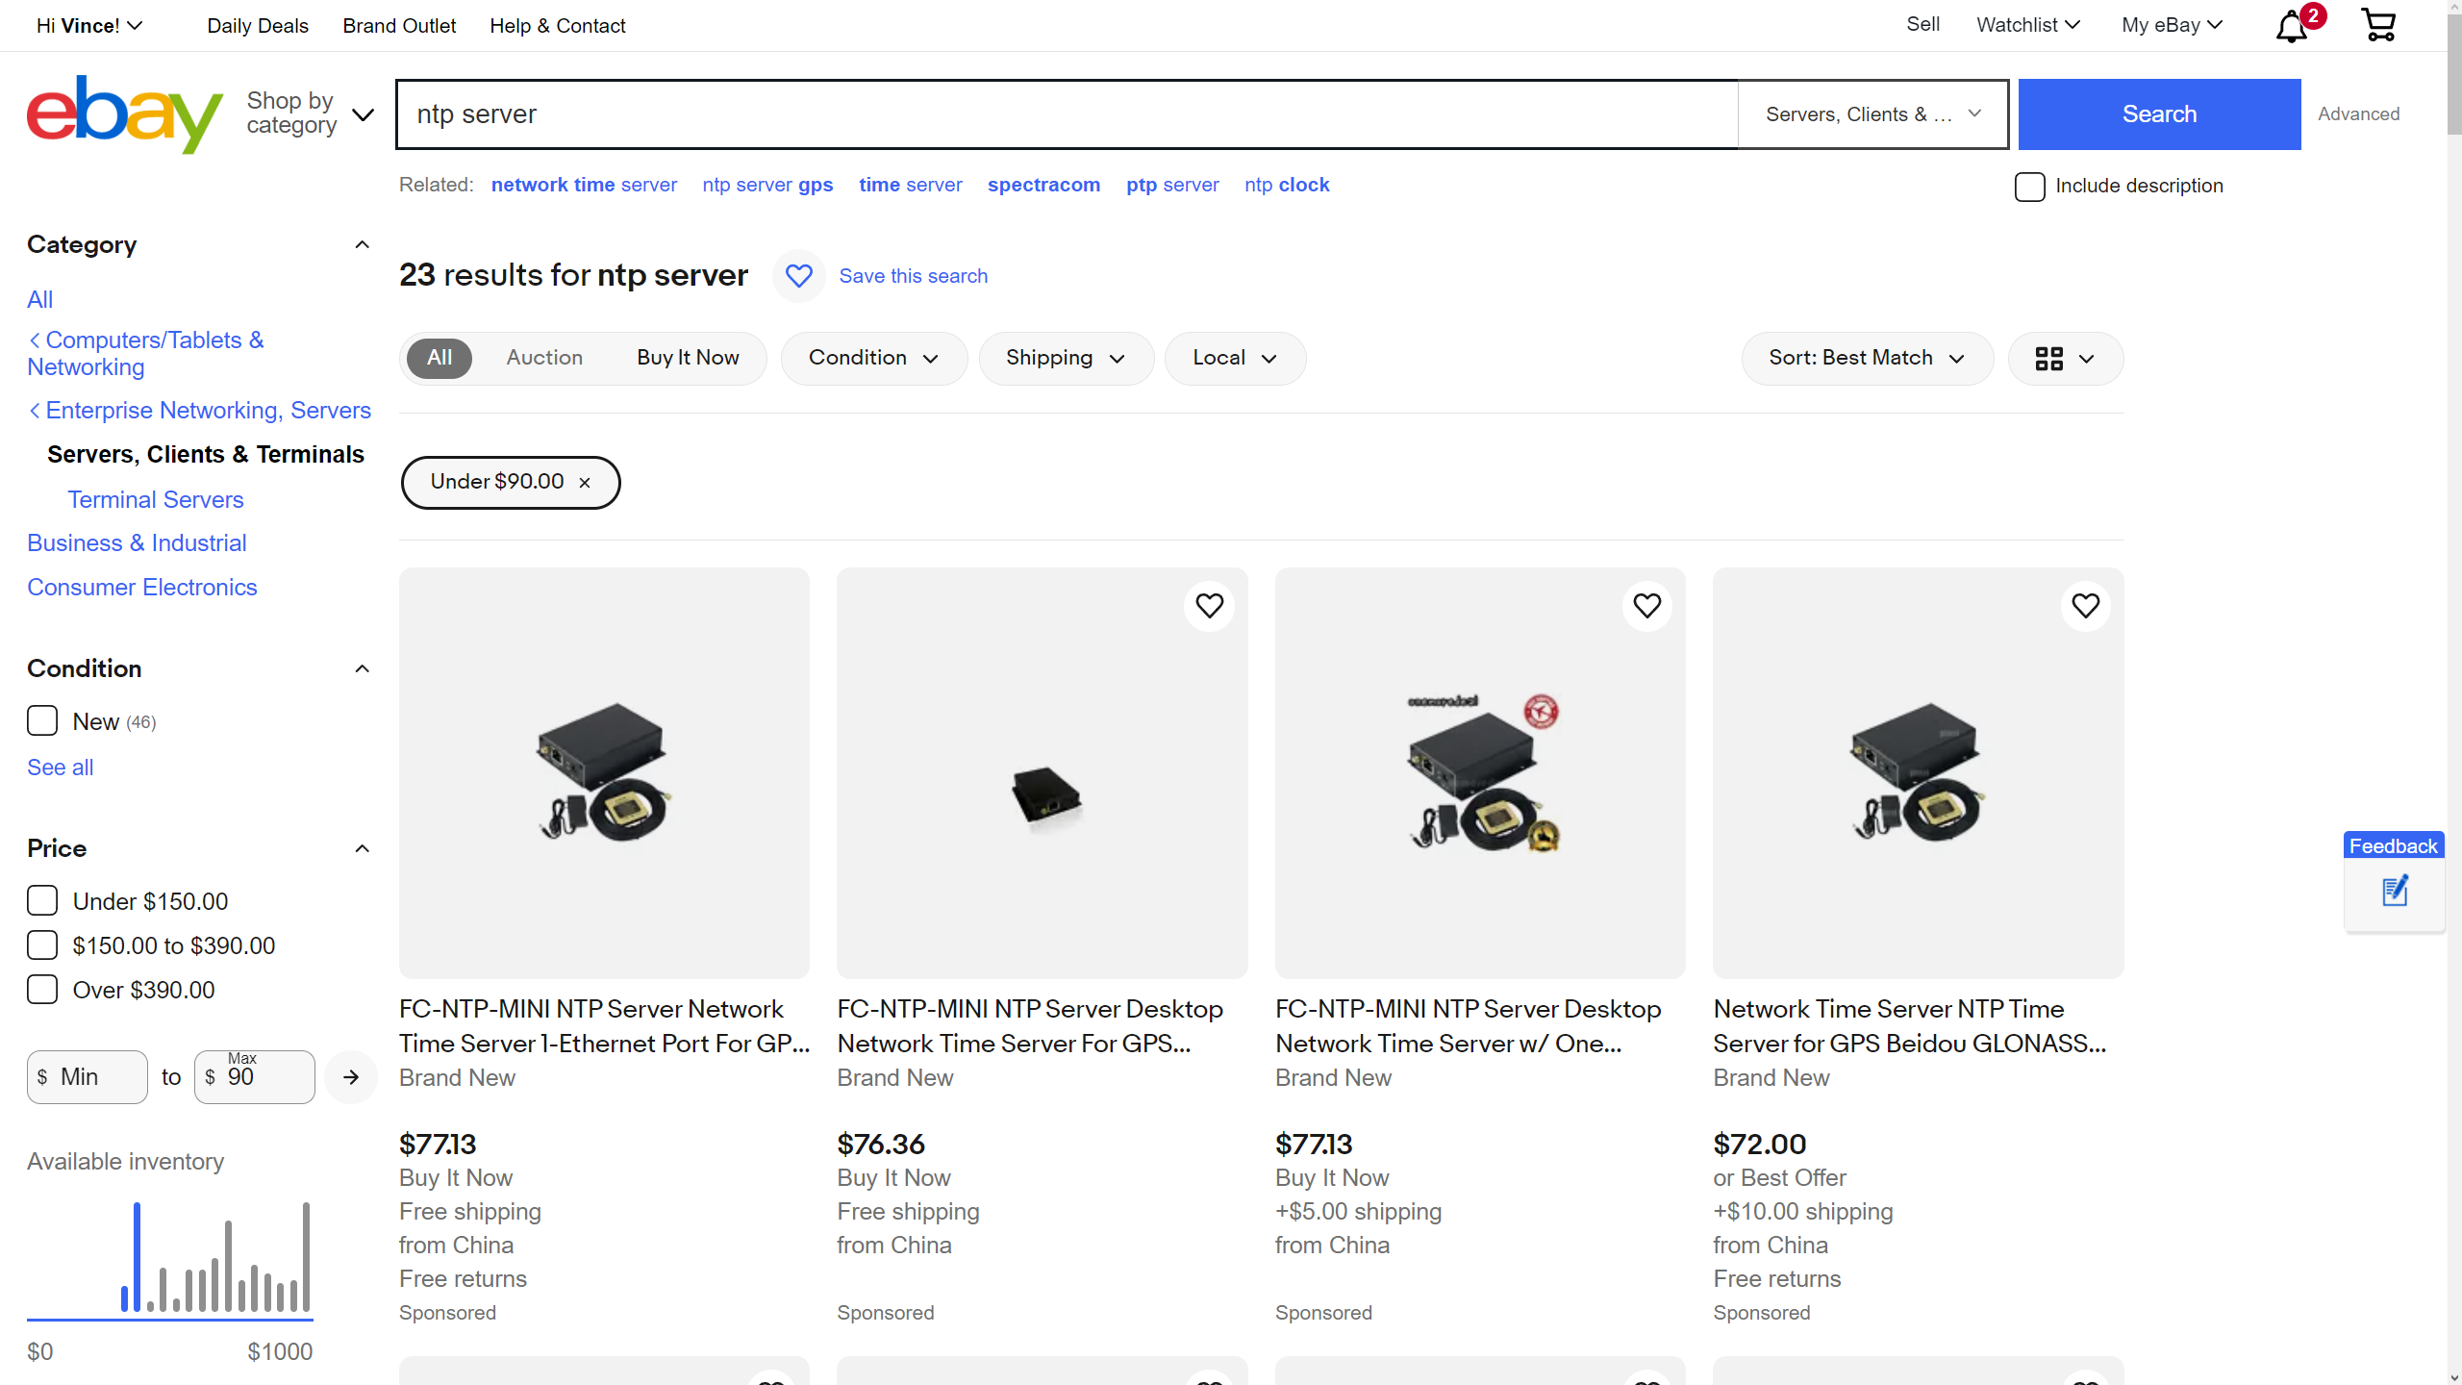Check the New condition filter

point(42,721)
